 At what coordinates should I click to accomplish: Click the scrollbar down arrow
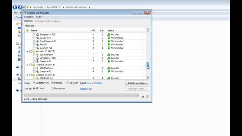coord(147,77)
